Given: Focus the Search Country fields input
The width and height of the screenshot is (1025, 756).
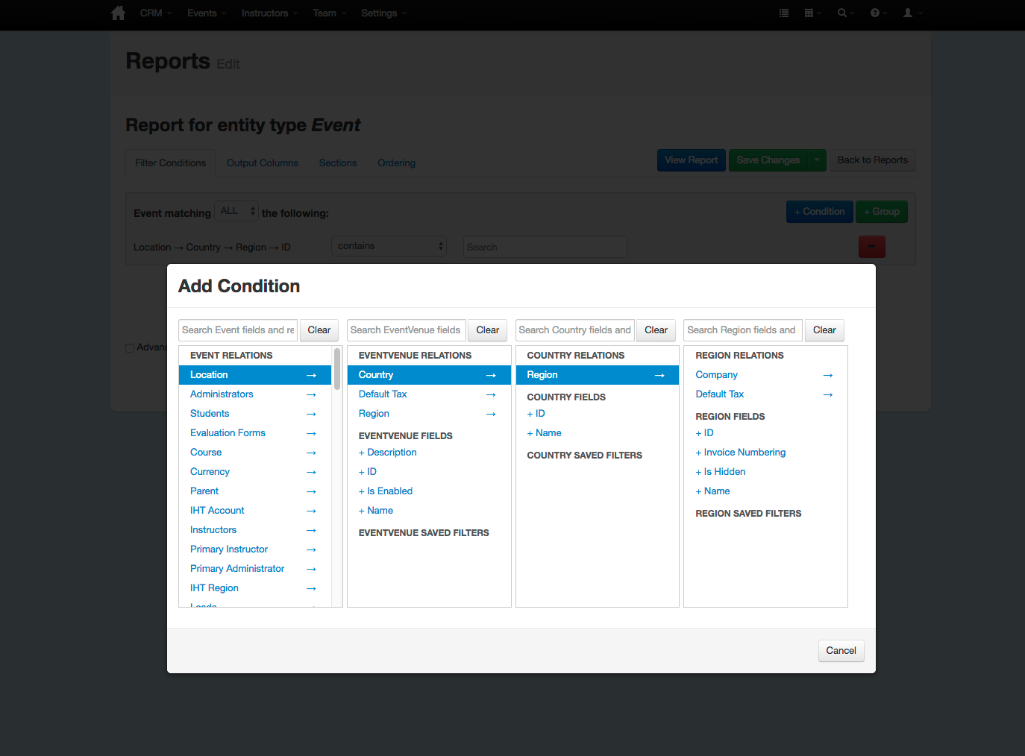Looking at the screenshot, I should click(x=575, y=330).
